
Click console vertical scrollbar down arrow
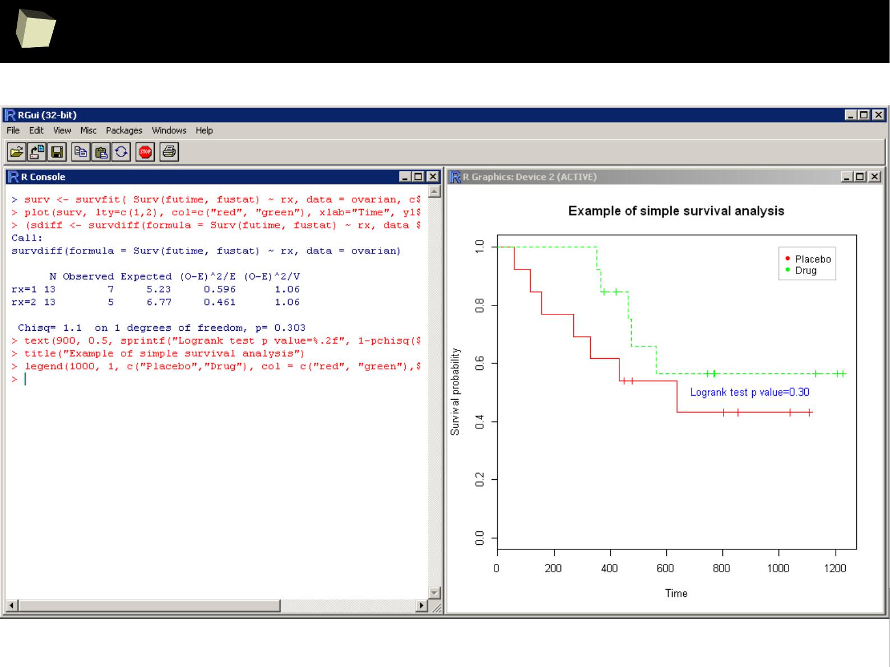[x=434, y=593]
